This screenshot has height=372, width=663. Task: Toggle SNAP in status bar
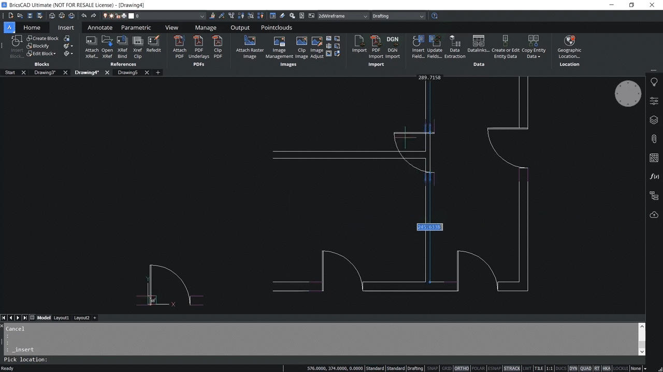433,368
